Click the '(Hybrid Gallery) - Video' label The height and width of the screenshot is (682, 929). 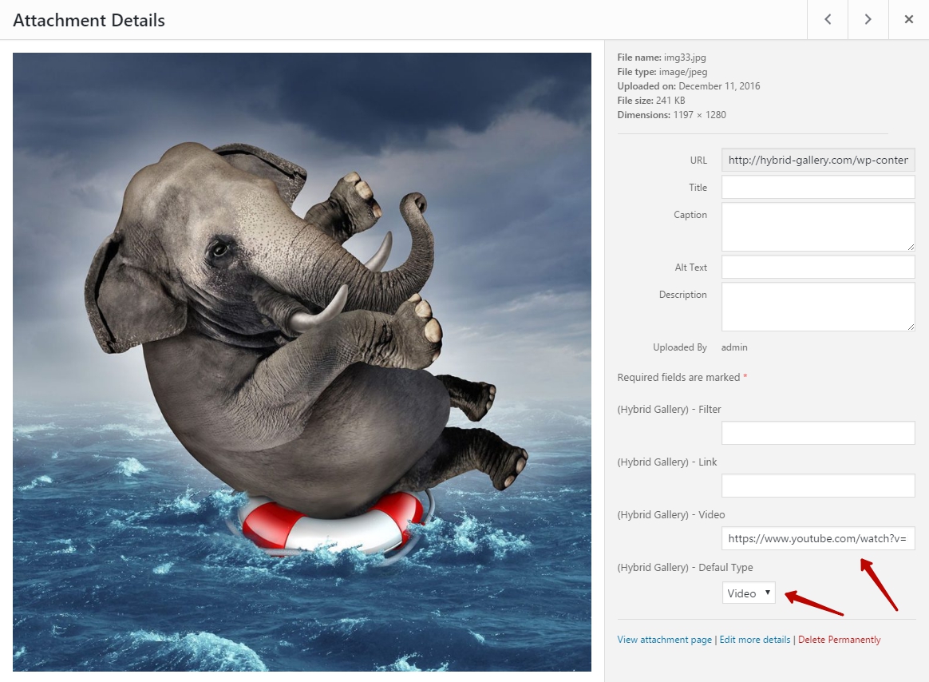tap(670, 515)
